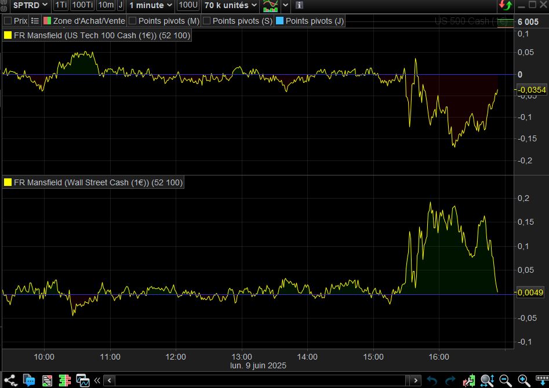Viewport: 549px width, 388px height.
Task: Expand the indicators dropdown arrow
Action: (285, 5)
